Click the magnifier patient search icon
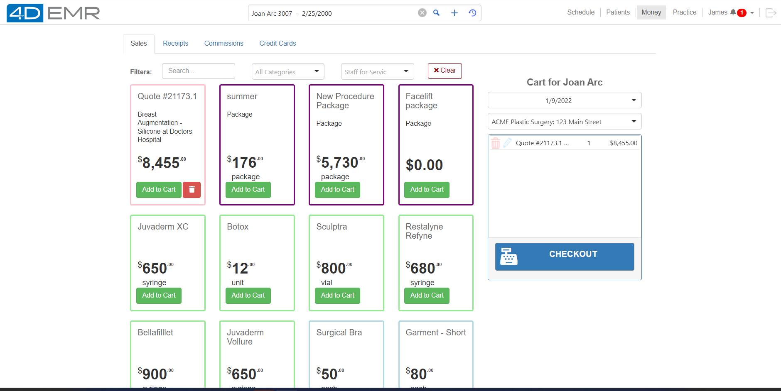The height and width of the screenshot is (391, 781). tap(437, 13)
